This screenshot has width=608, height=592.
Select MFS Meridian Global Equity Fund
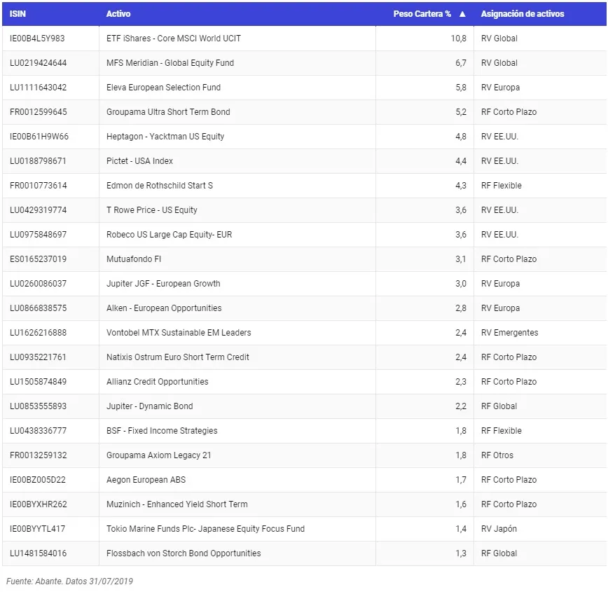click(x=170, y=63)
